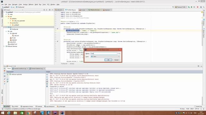
Task: Close Run tab with red X icon
Action: pos(5,81)
